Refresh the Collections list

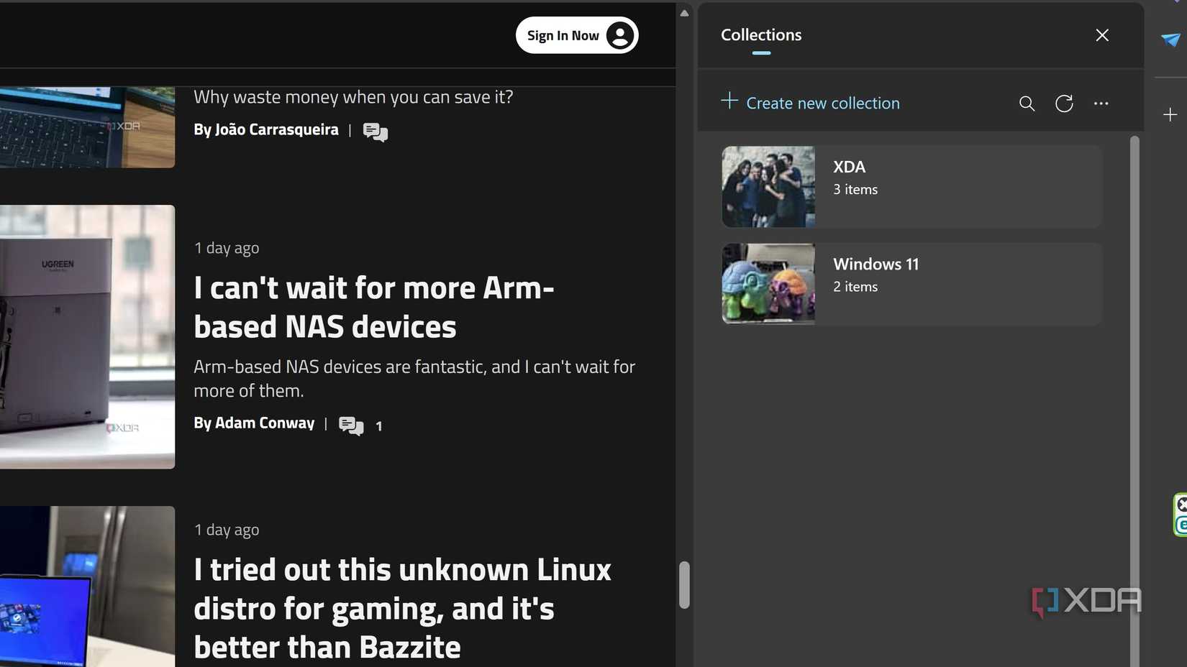coord(1064,103)
